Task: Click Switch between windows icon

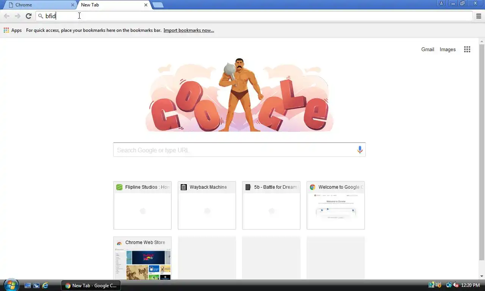Action: coord(36,285)
